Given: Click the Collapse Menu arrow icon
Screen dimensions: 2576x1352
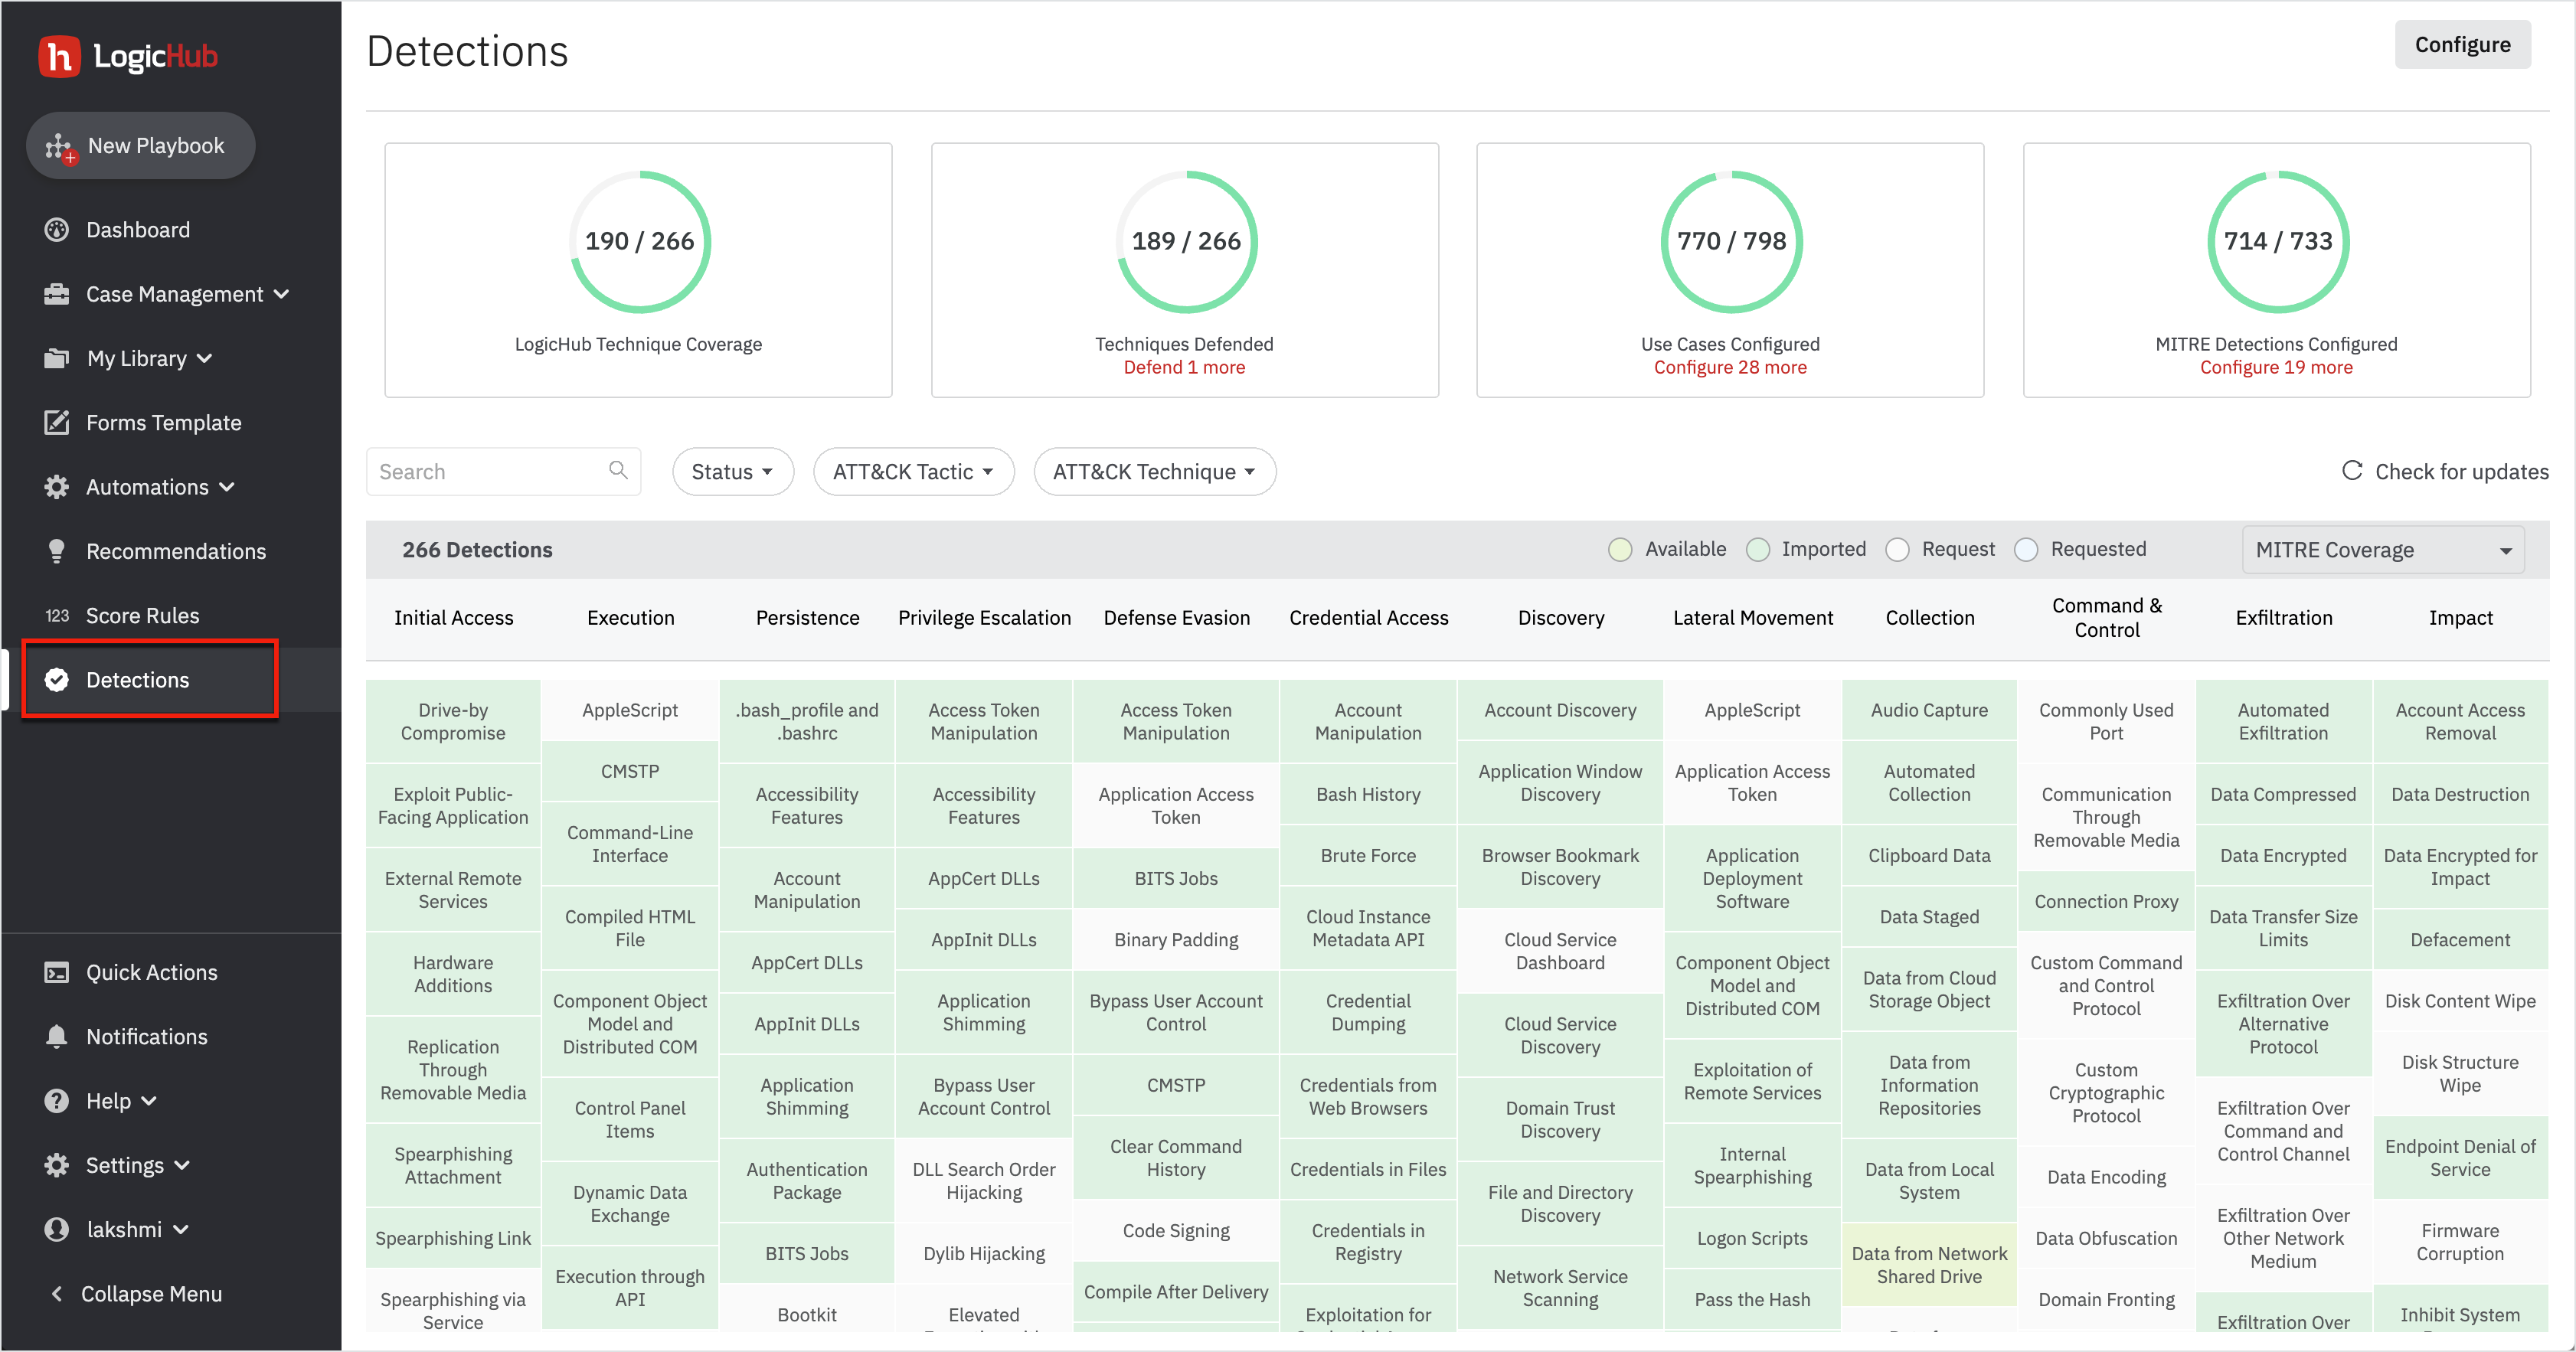Looking at the screenshot, I should point(57,1294).
